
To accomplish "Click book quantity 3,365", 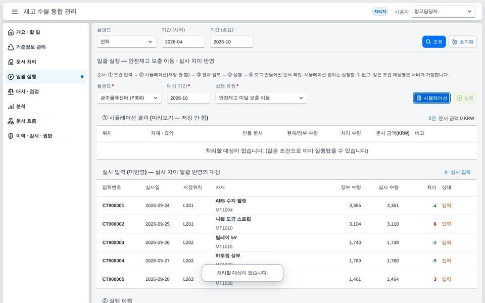I will [x=355, y=206].
